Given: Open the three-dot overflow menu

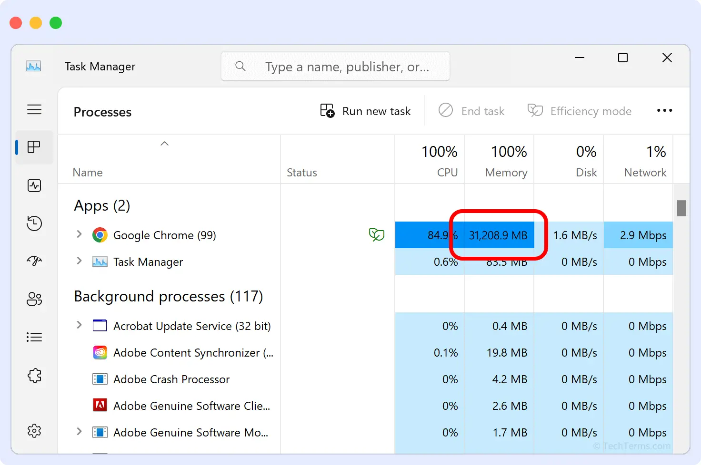Looking at the screenshot, I should coord(664,110).
